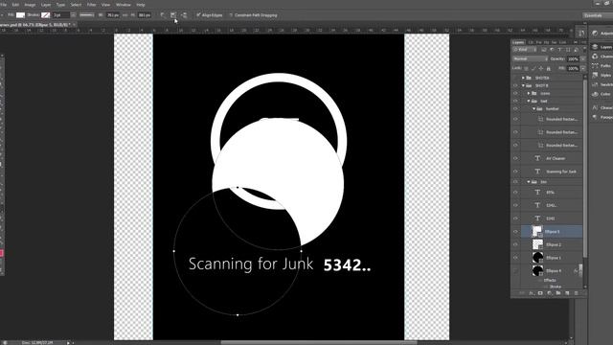Click the Ellipse 1 layer thumbnail
This screenshot has width=613, height=345.
(x=538, y=258)
